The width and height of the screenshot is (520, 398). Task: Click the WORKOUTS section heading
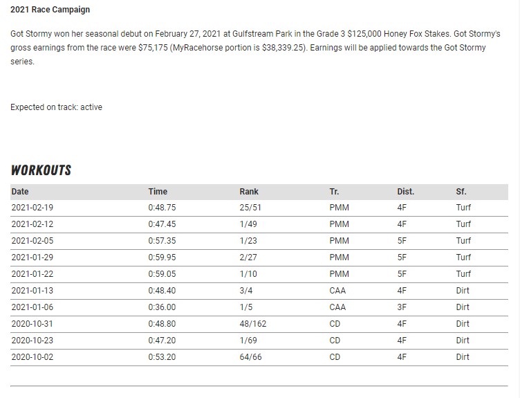tap(41, 170)
